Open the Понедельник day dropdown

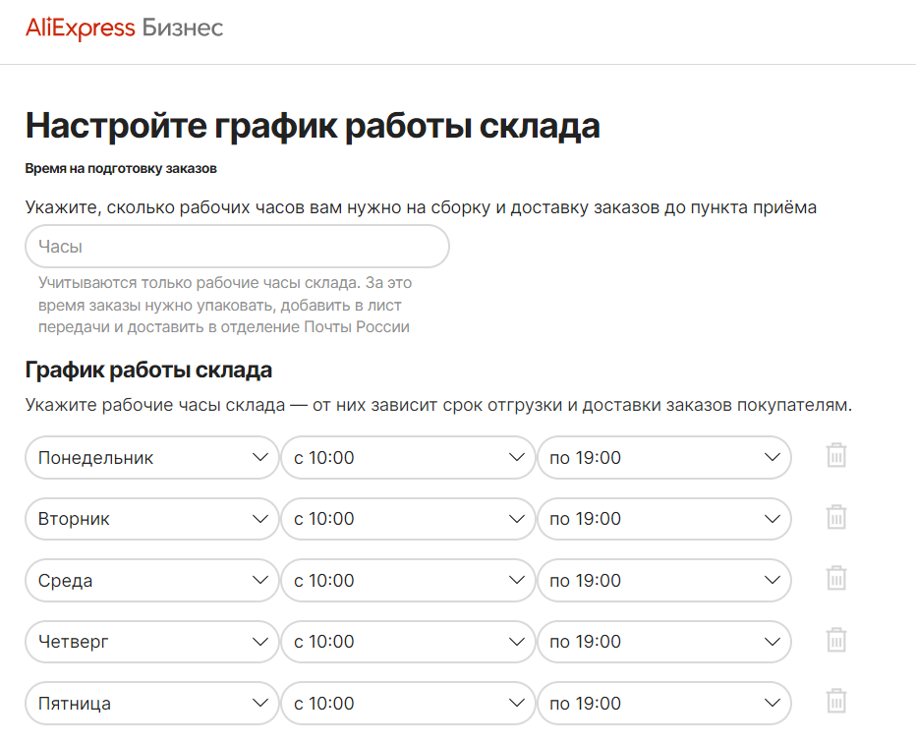[x=152, y=458]
